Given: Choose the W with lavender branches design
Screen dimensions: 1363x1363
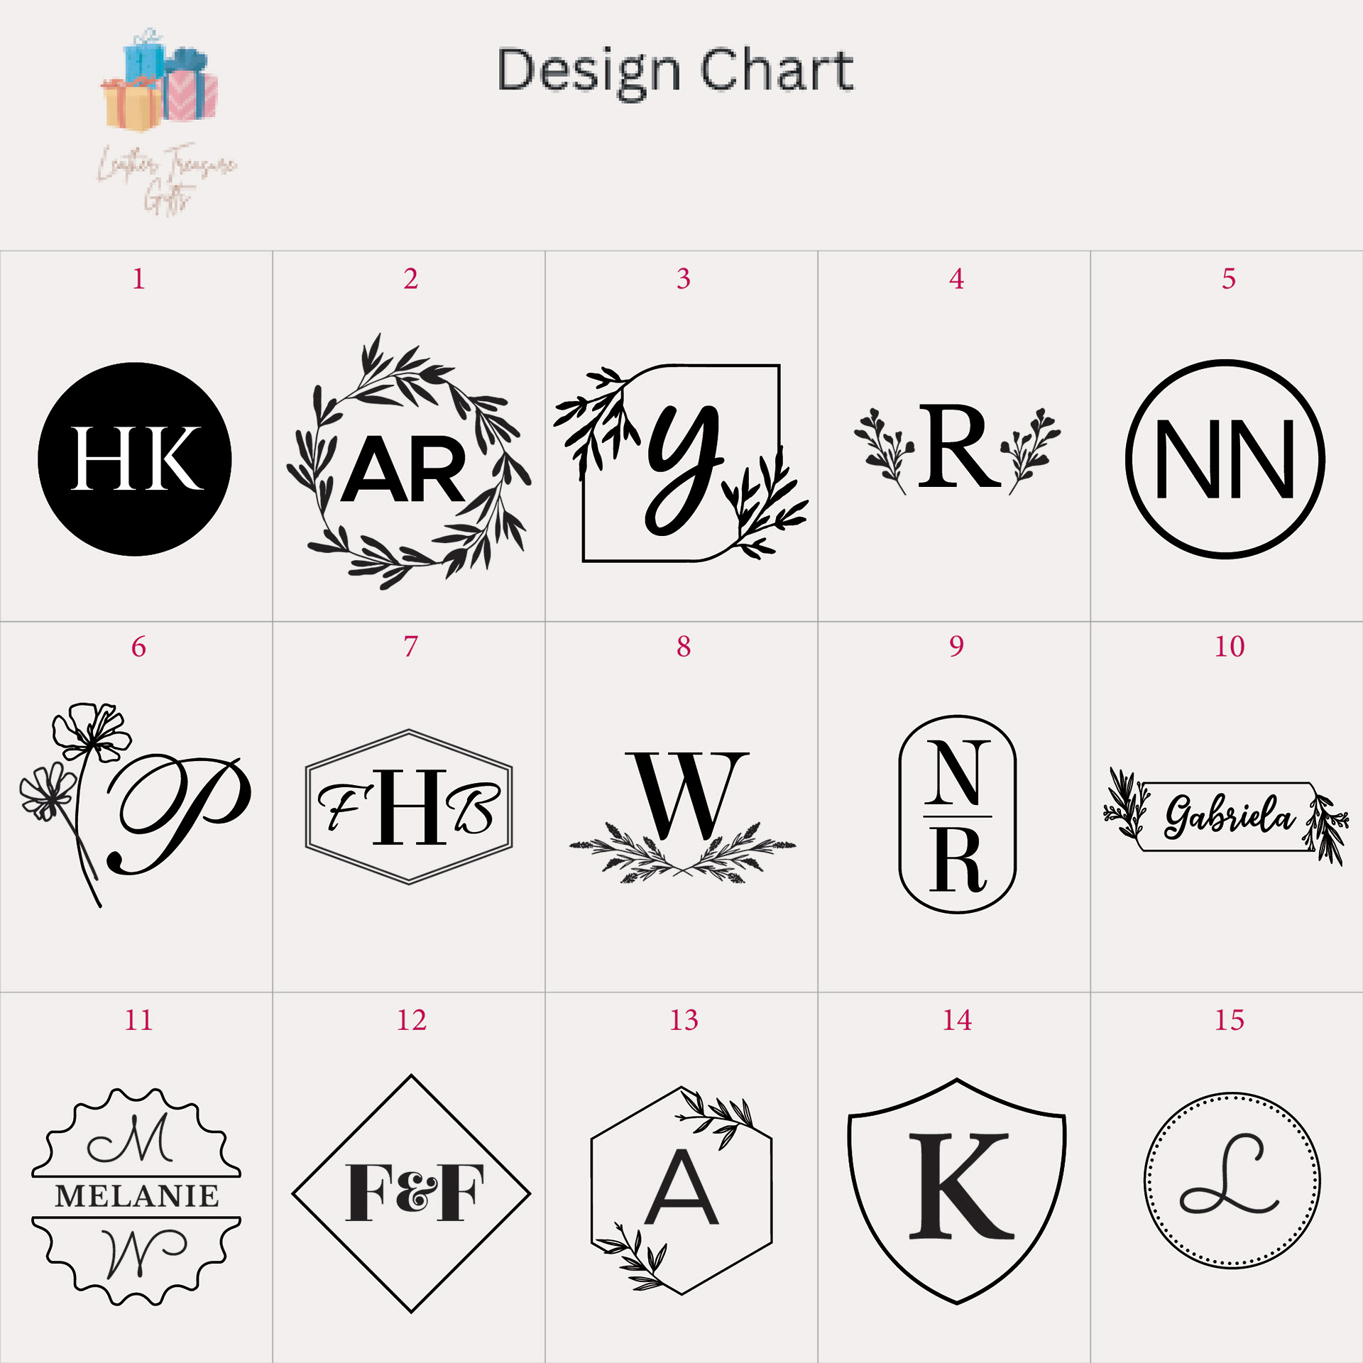Looking at the screenshot, I should [x=682, y=816].
